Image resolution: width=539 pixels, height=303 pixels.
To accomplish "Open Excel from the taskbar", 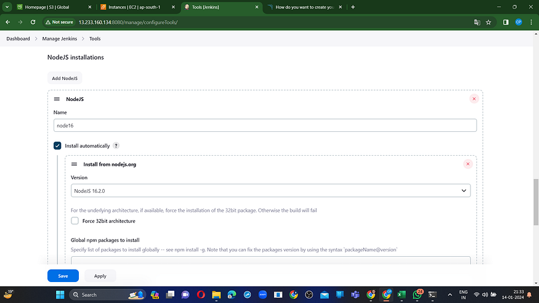I will [402, 295].
